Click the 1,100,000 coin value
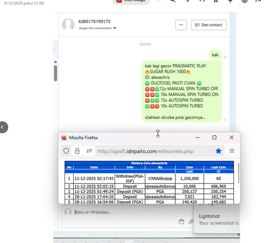This screenshot has width=269, height=243. coord(189,178)
